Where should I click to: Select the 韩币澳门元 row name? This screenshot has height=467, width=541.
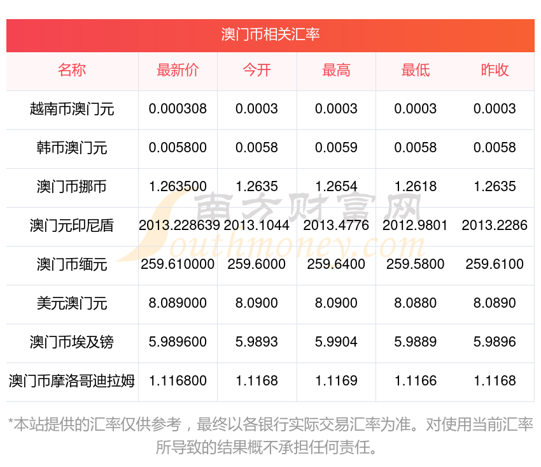click(72, 148)
